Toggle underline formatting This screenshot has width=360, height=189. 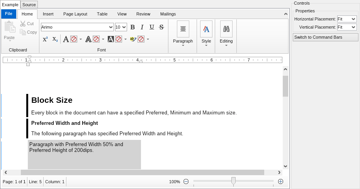click(152, 27)
